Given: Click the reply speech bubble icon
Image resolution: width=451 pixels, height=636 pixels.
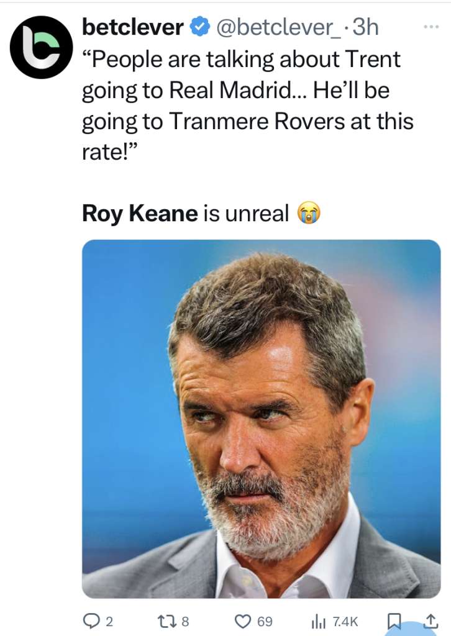Looking at the screenshot, I should (91, 620).
